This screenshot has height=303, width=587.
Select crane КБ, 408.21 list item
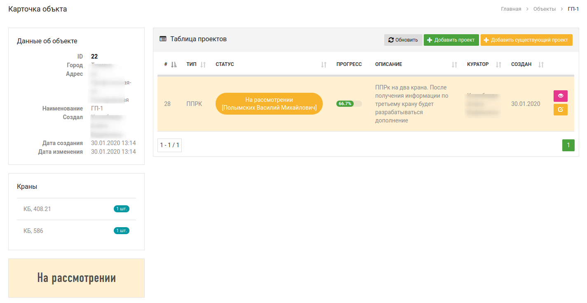pos(76,209)
